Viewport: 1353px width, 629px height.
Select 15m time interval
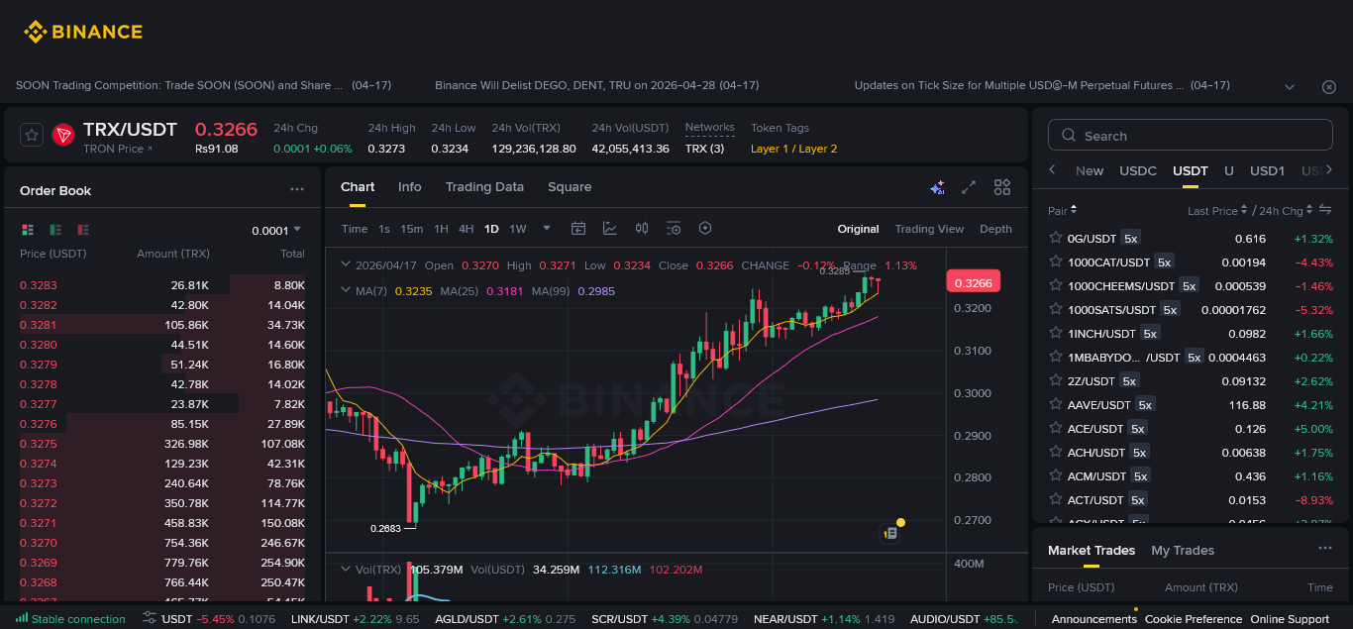tap(412, 229)
